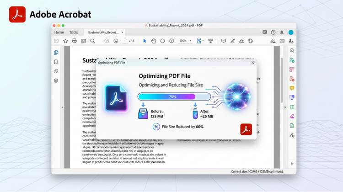
Task: Click the 'Current size: 102MB / 125MB optimized' status
Action: click(x=257, y=171)
